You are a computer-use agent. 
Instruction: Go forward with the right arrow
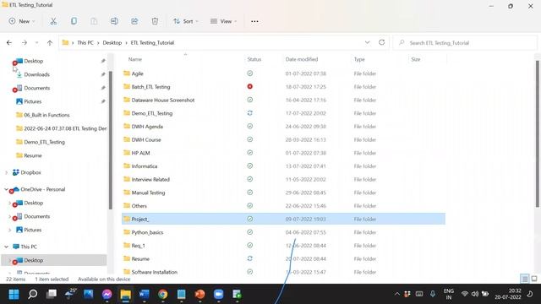click(25, 43)
